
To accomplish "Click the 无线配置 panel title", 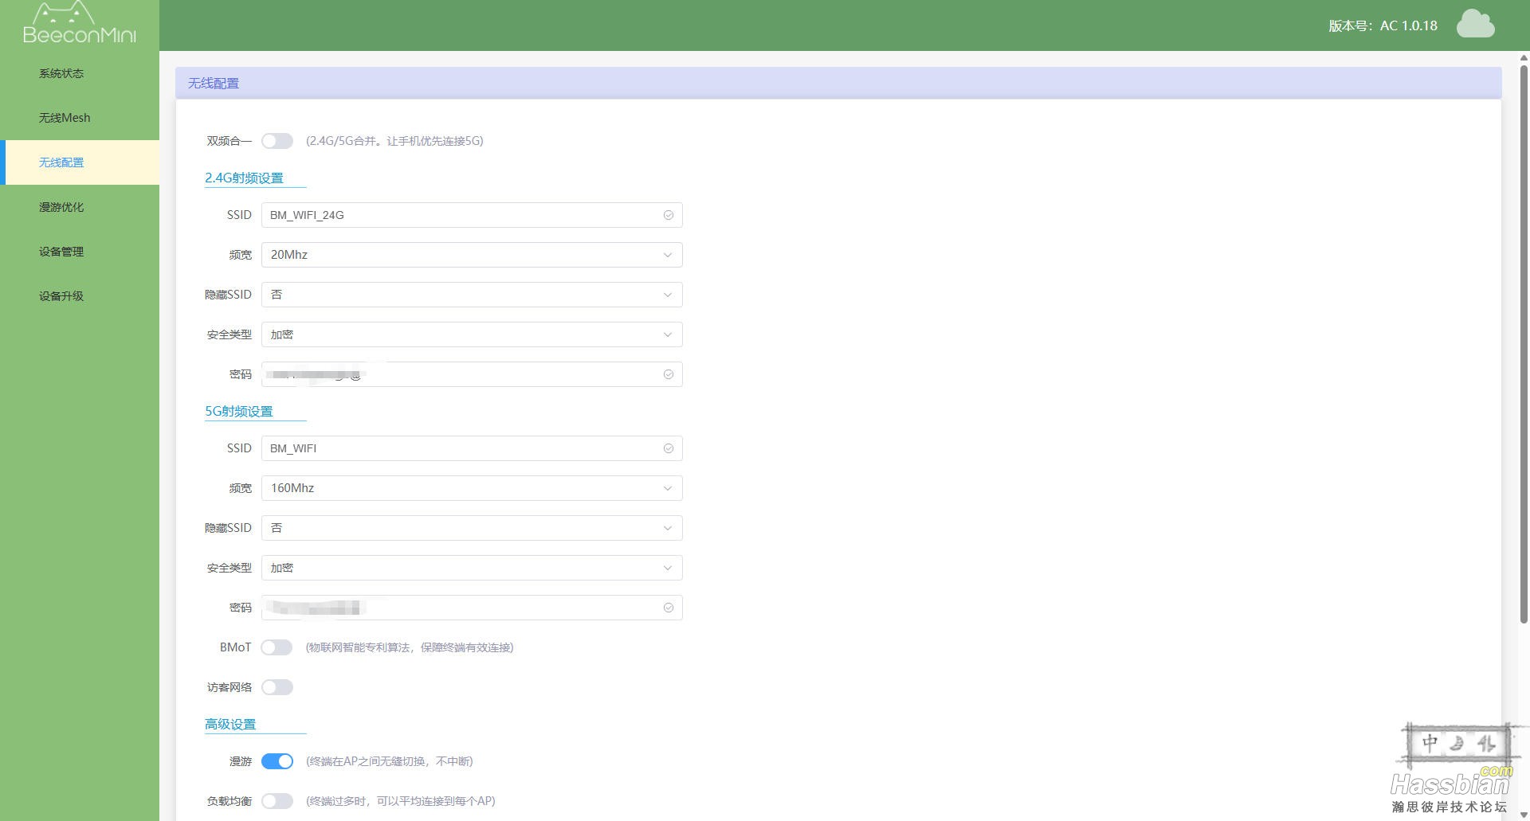I will click(214, 83).
